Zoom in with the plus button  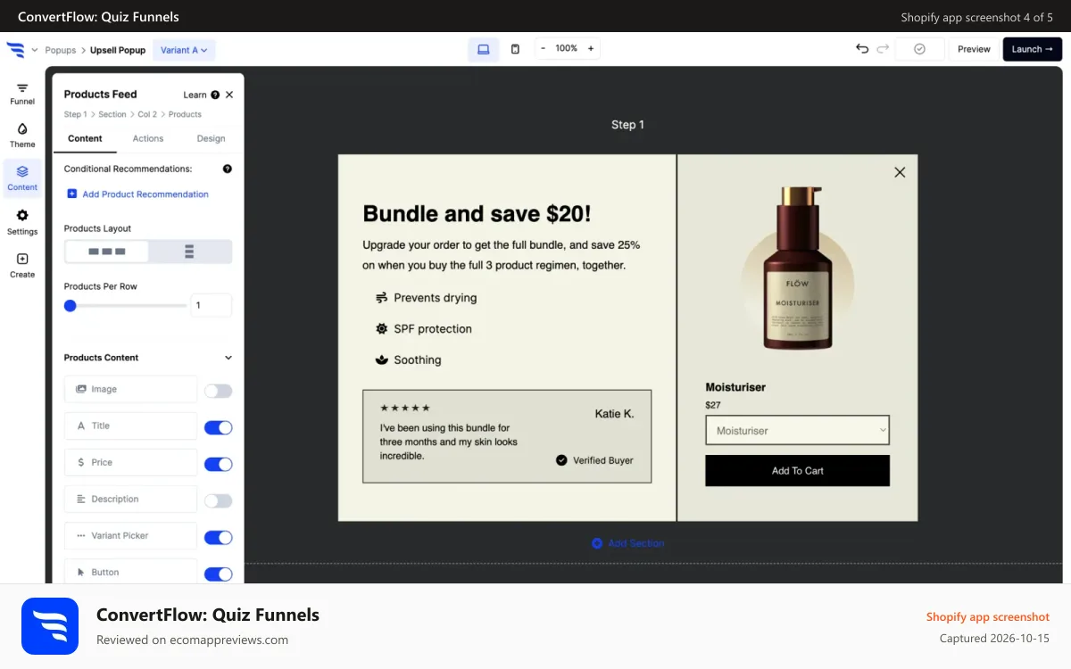click(591, 48)
